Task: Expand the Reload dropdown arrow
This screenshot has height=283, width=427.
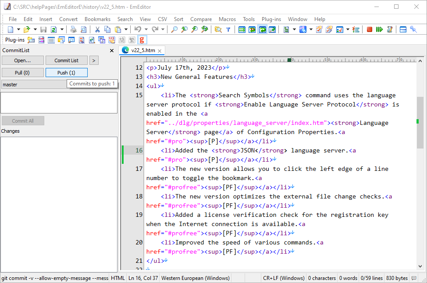Action: pyautogui.click(x=62, y=29)
